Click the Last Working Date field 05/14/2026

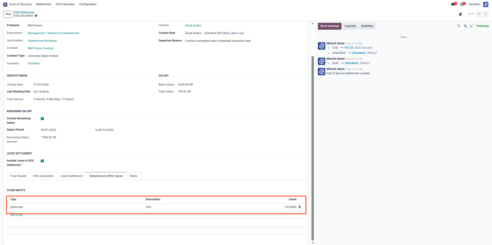tap(41, 92)
